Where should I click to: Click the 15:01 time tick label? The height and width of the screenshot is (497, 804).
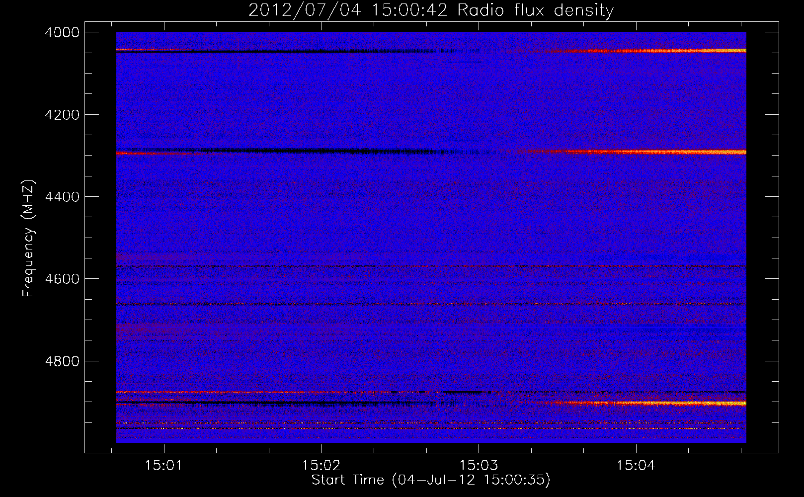[x=164, y=466]
